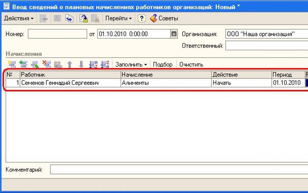Click the edit row pencil icon
This screenshot has width=308, height=193.
[x=35, y=64]
